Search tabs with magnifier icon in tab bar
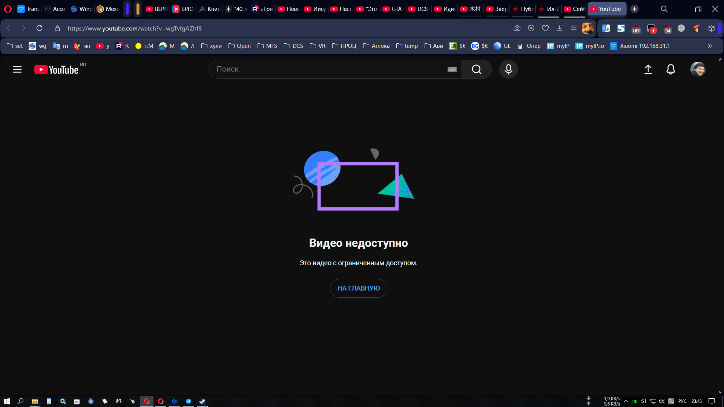Image resolution: width=724 pixels, height=407 pixels. [x=664, y=9]
